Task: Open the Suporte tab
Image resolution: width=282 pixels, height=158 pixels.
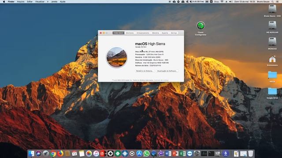Action: click(x=165, y=33)
